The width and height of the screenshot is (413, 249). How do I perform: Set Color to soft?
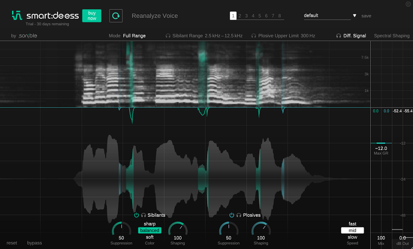(150, 237)
